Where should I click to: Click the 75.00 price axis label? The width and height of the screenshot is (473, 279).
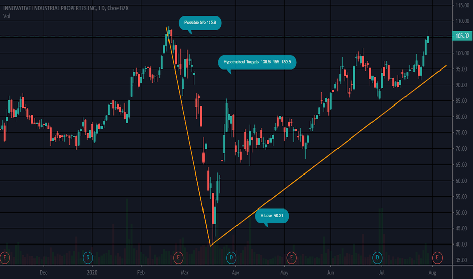tap(462, 133)
